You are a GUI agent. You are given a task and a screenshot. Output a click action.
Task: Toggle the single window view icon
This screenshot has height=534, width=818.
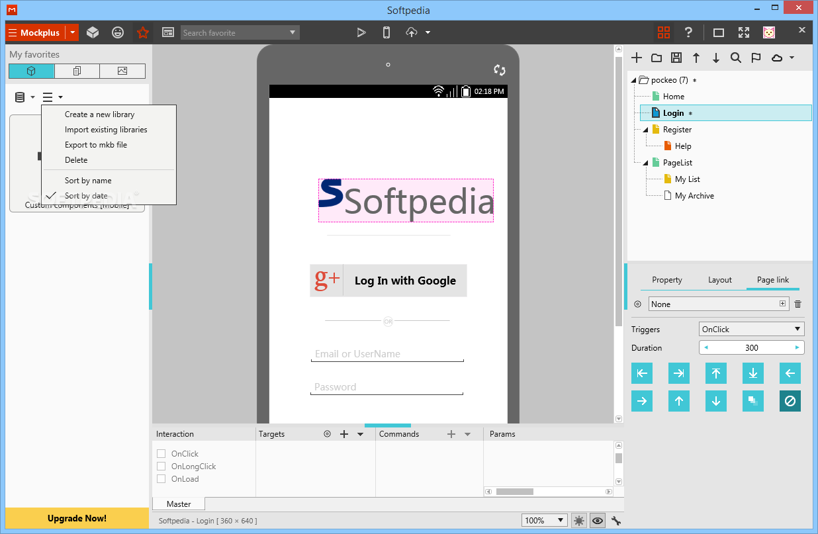coord(719,32)
